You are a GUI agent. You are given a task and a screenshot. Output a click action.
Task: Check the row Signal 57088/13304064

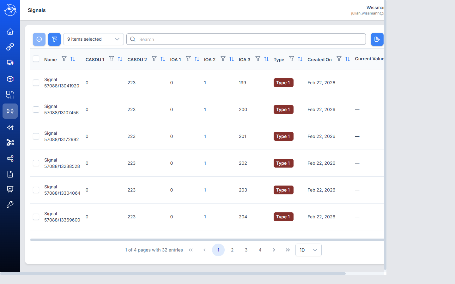click(36, 190)
